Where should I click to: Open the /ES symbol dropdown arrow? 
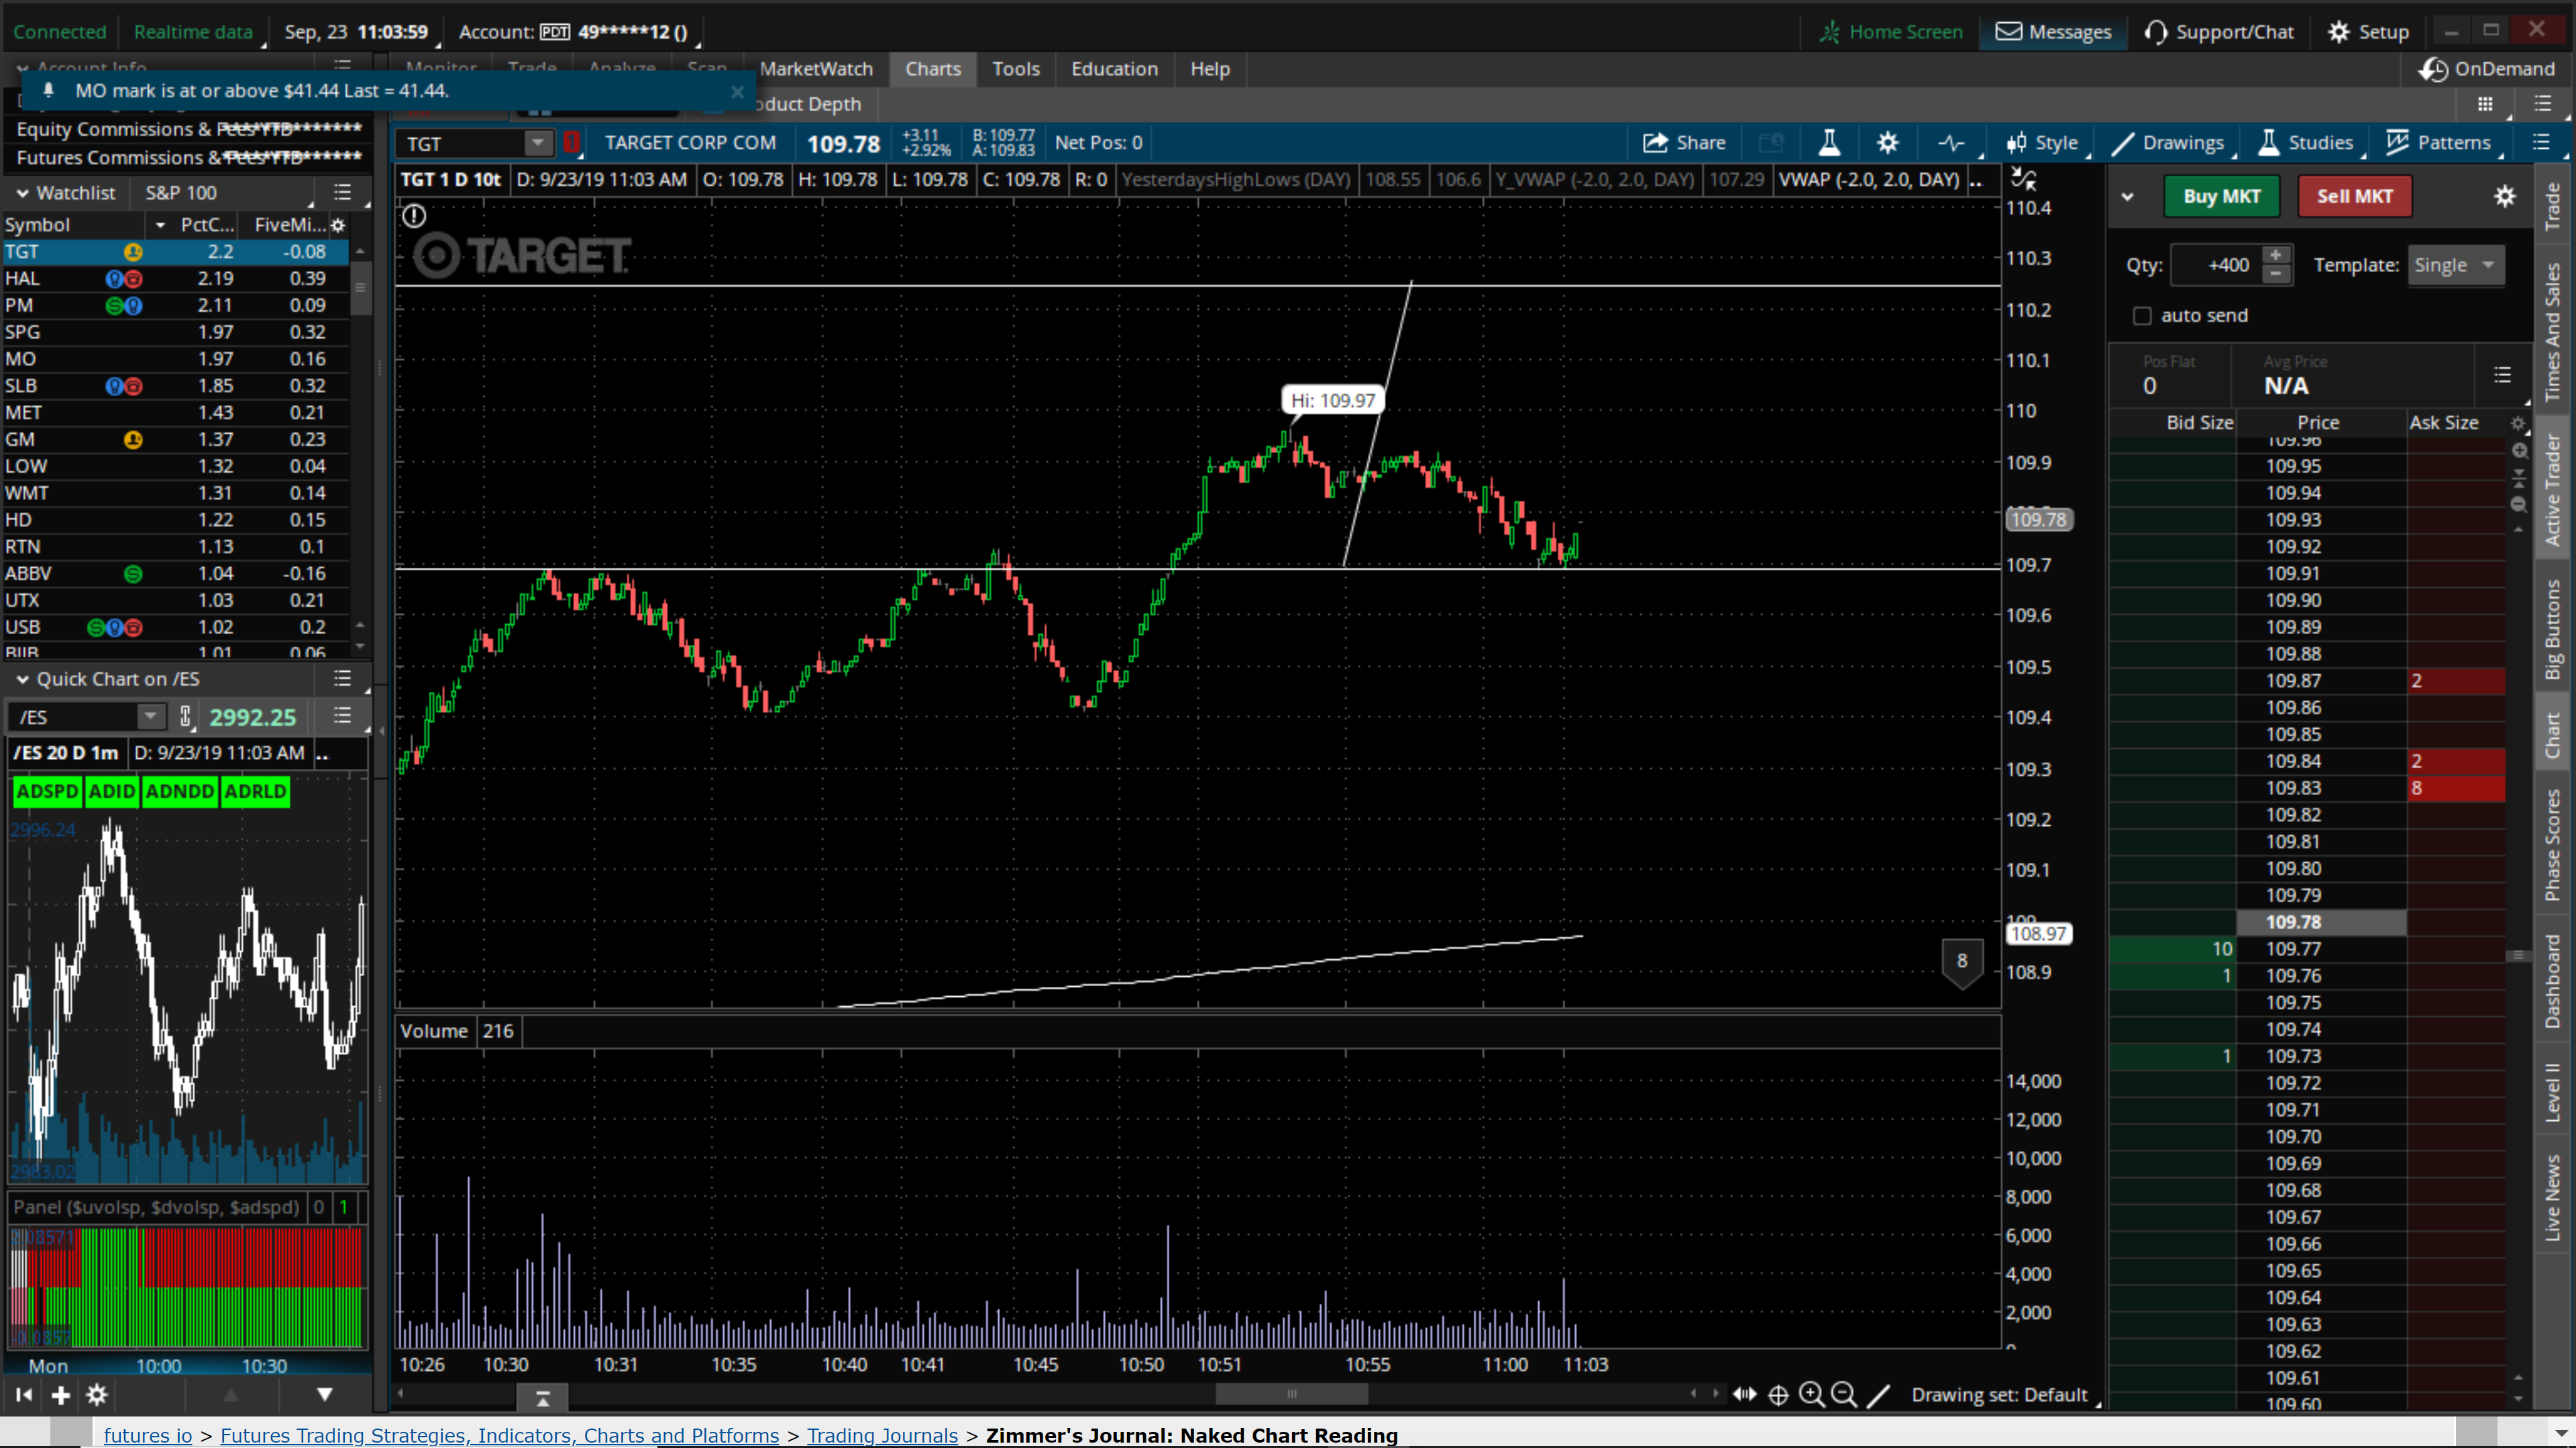click(150, 717)
